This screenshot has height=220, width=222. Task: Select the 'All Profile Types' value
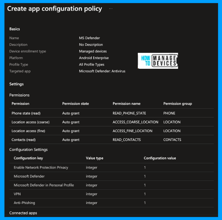[92, 65]
